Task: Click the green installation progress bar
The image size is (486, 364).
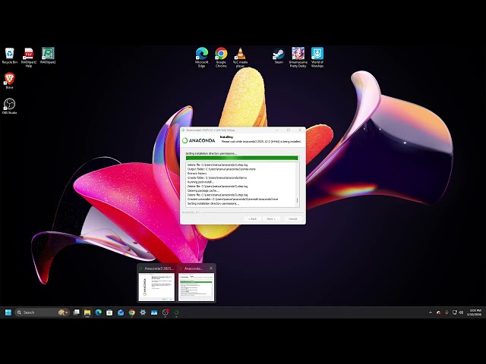Action: coord(241,158)
